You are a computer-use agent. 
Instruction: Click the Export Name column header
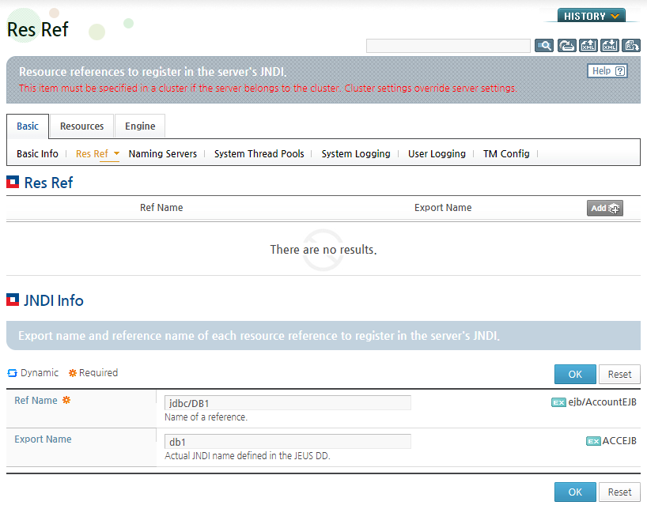[443, 208]
